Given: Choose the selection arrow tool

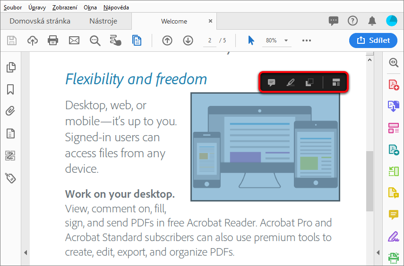Looking at the screenshot, I should point(251,40).
